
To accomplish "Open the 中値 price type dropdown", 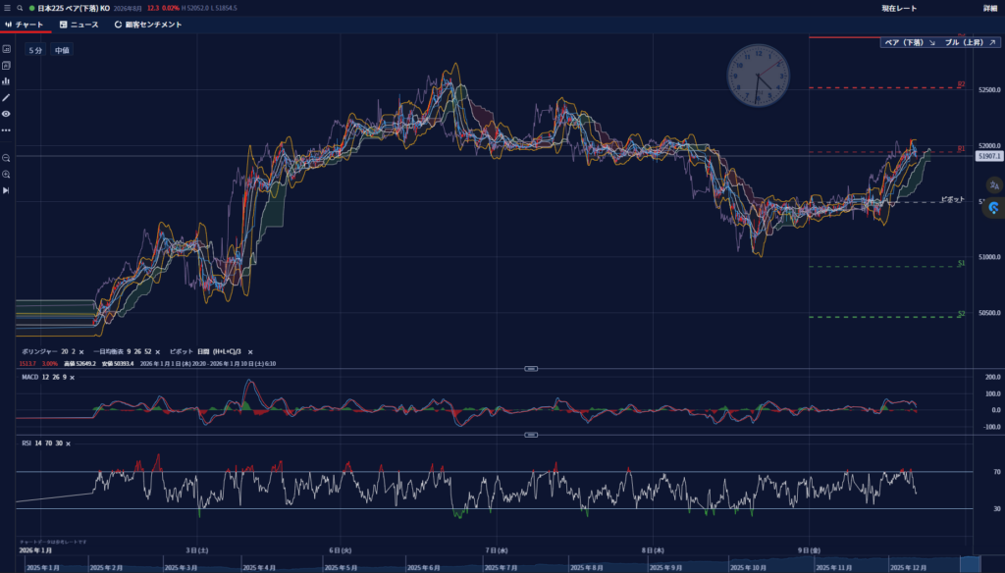I will (62, 50).
